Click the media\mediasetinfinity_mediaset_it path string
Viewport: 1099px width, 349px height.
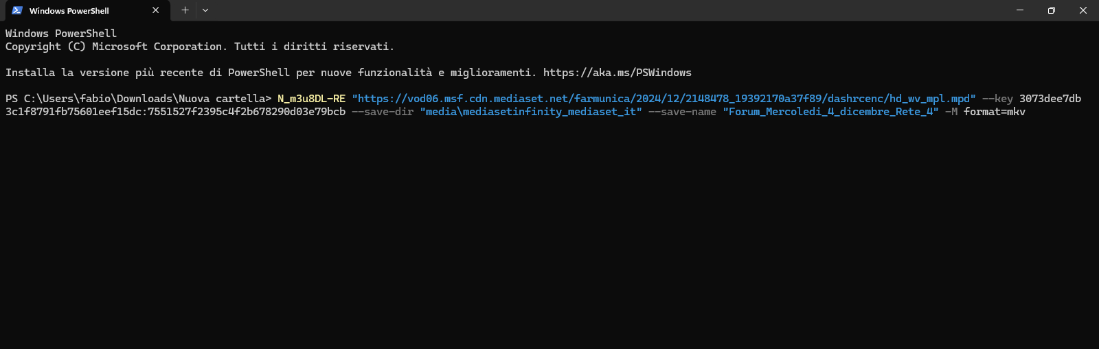click(x=531, y=112)
